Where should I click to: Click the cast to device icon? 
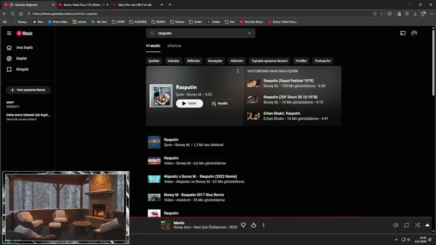click(x=403, y=33)
